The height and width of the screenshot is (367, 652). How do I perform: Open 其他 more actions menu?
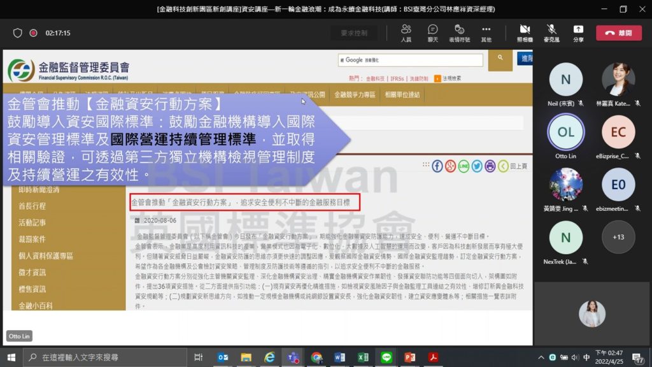[486, 33]
